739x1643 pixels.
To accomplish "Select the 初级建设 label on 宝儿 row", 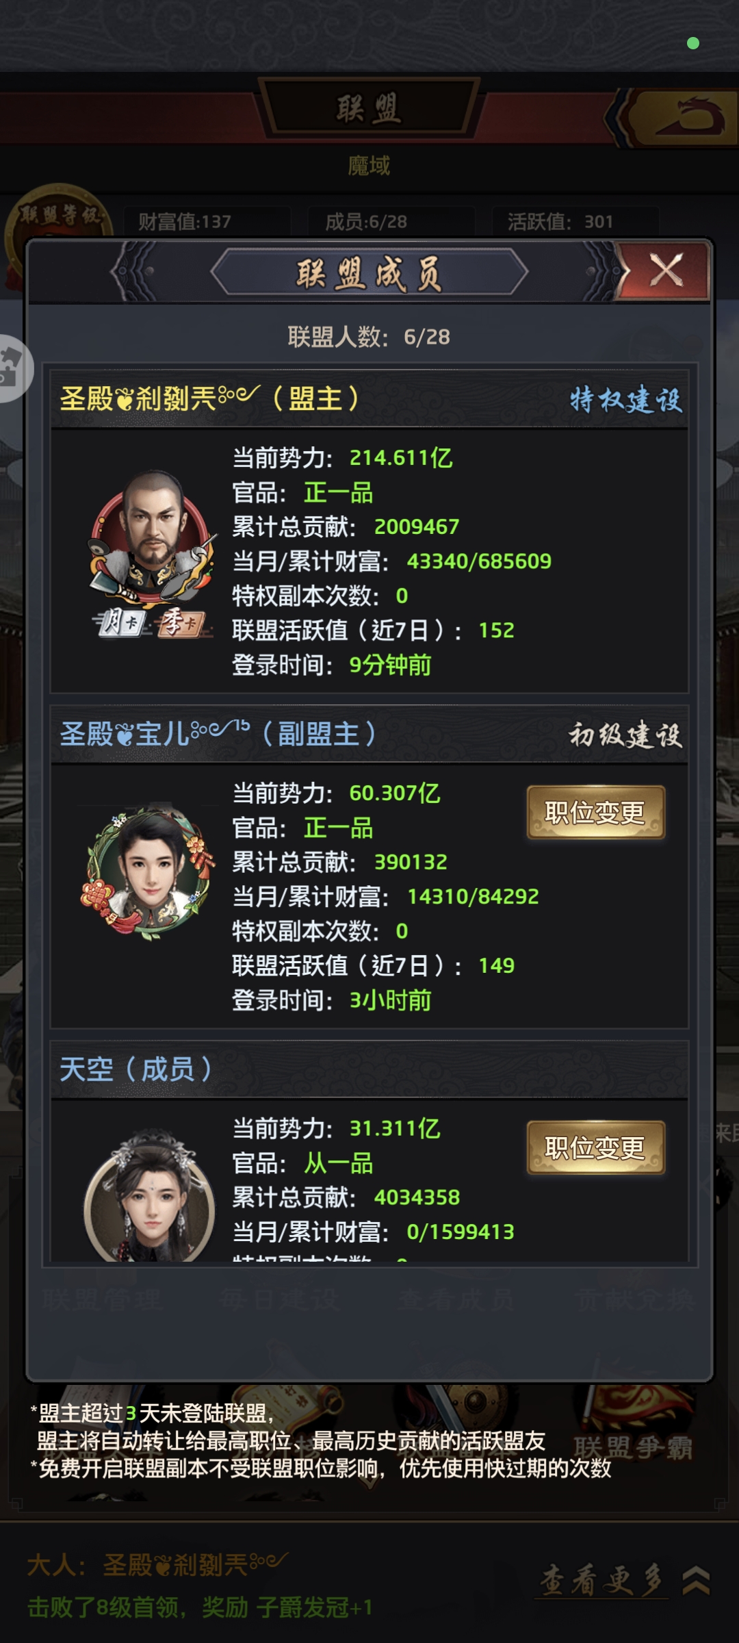I will (626, 735).
